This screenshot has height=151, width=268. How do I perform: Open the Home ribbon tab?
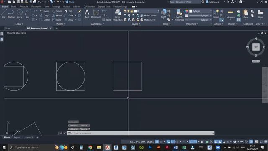tap(5, 7)
